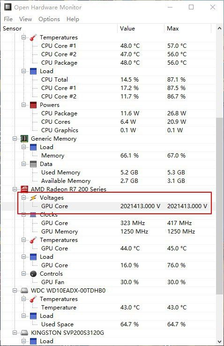
Task: Select the Generic Memory chip icon
Action: [24, 139]
